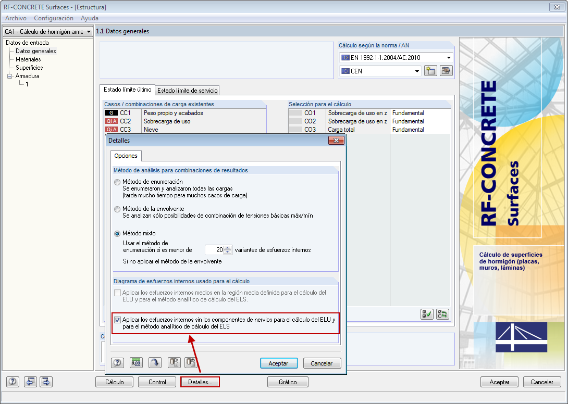This screenshot has height=404, width=568.
Task: Click the Qi A badge of CC2
Action: tap(111, 121)
